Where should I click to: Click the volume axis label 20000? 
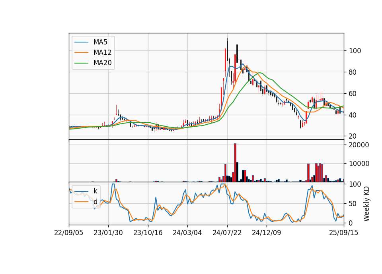[x=359, y=145]
